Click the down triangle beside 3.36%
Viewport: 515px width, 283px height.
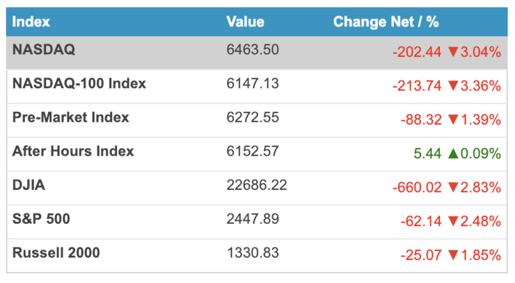point(453,86)
